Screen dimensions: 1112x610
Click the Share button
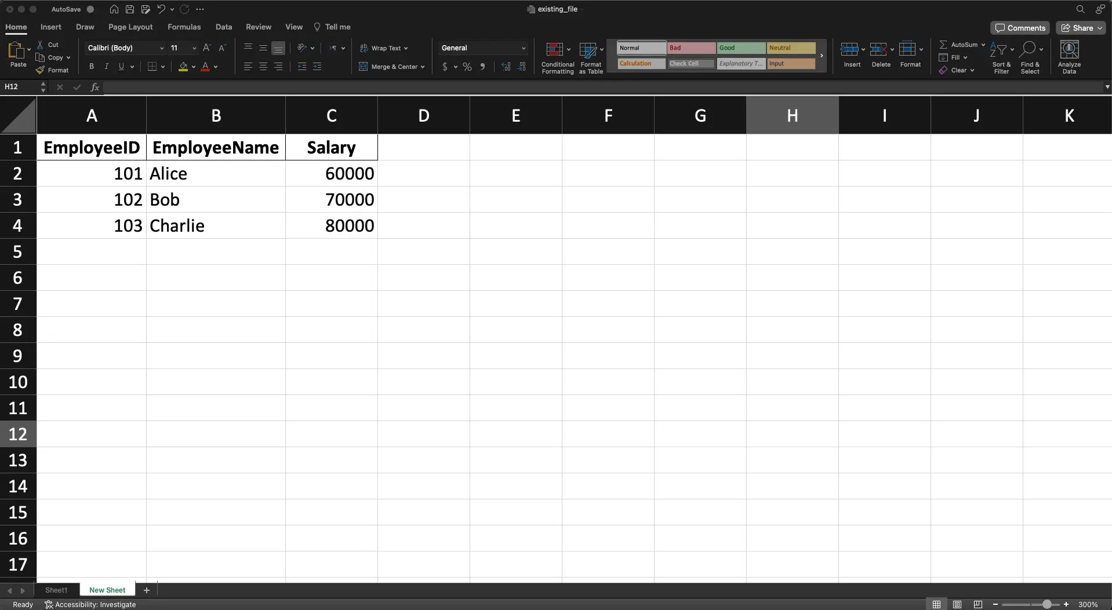(1080, 28)
